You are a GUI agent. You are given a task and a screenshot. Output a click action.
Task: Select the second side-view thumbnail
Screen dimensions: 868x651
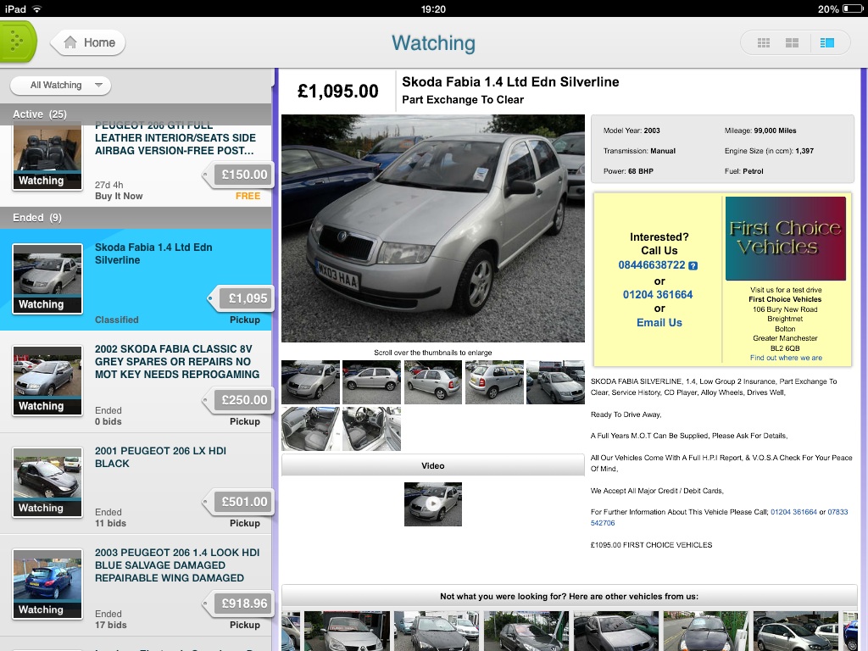tap(371, 382)
